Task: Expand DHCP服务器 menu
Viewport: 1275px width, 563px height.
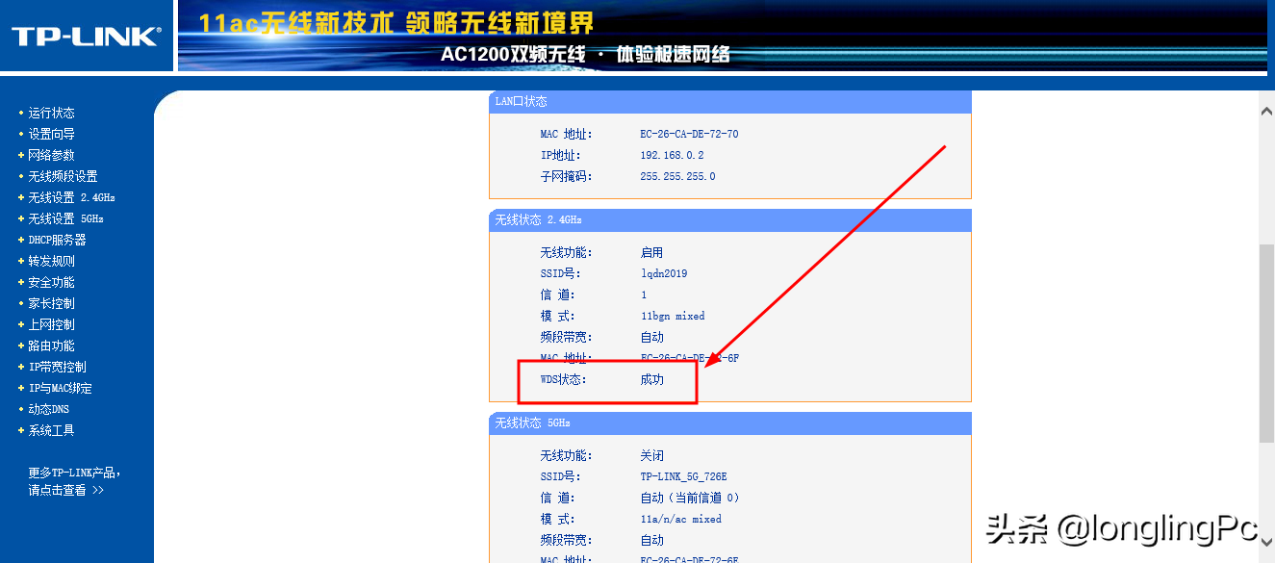Action: point(57,240)
